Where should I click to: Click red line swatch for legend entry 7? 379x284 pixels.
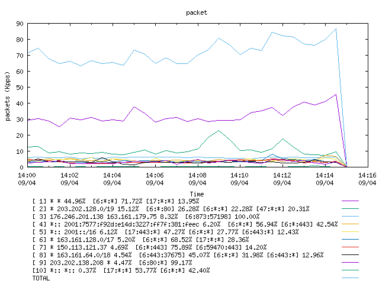click(x=350, y=247)
